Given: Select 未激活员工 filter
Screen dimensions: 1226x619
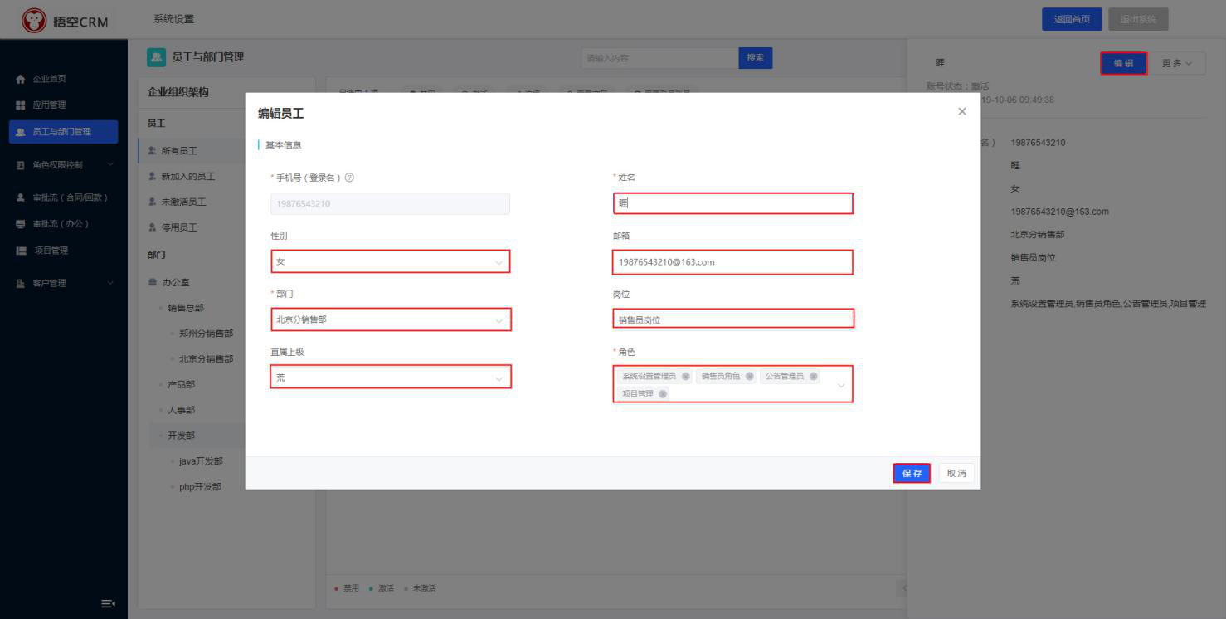Looking at the screenshot, I should (183, 202).
